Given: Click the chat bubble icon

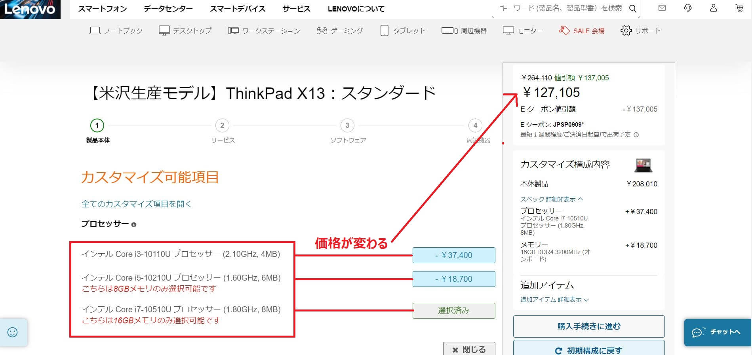Looking at the screenshot, I should click(x=698, y=332).
